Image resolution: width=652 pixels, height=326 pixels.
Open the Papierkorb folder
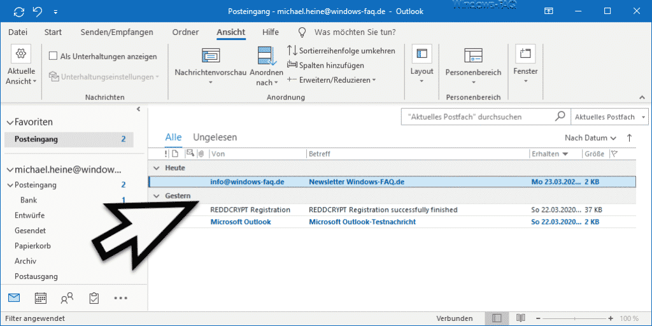coord(32,246)
